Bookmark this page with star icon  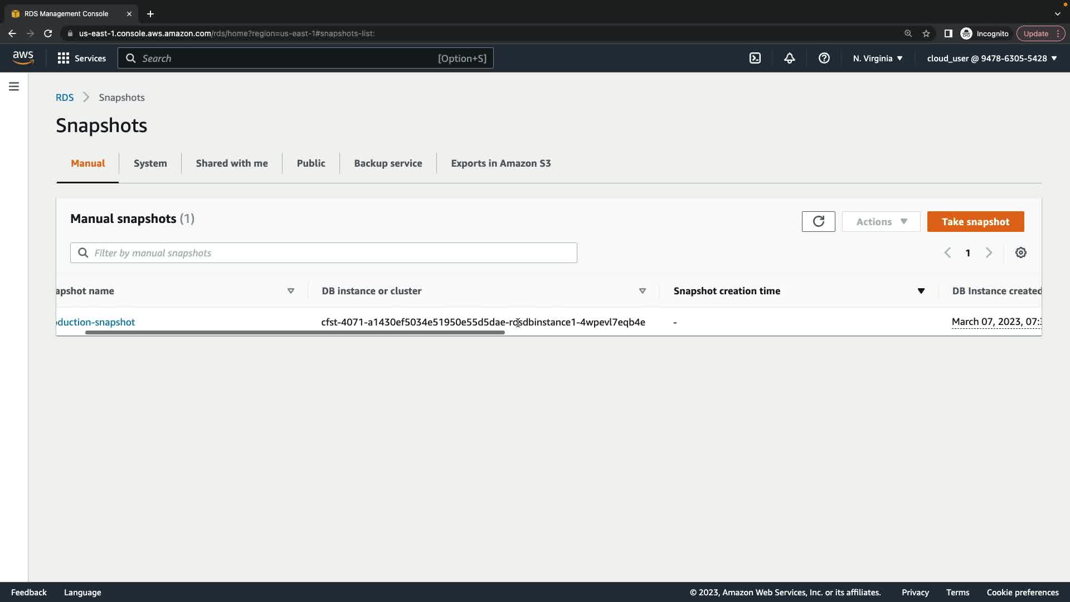coord(926,33)
